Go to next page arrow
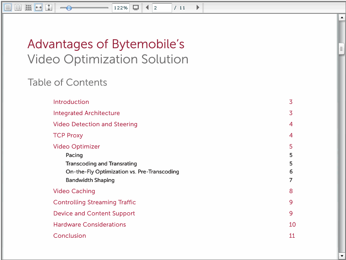346x260 pixels. 198,8
